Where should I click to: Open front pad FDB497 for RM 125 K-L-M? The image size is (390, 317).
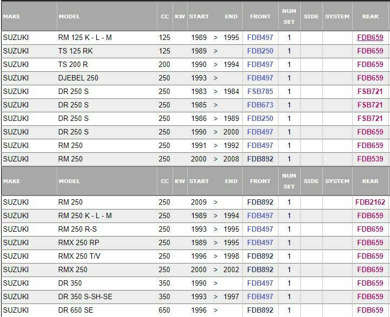coord(260,37)
